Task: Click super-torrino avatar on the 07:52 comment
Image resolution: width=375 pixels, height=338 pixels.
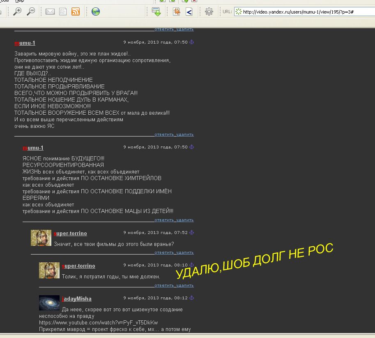Action: click(x=41, y=238)
